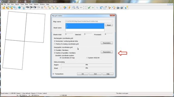Open the Edit menu
The height and width of the screenshot is (97, 174).
coord(8,4)
